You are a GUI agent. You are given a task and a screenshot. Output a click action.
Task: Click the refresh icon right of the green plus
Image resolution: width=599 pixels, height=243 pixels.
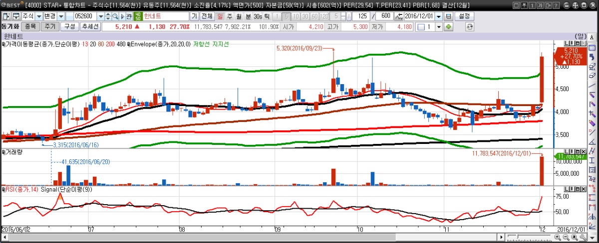pyautogui.click(x=470, y=26)
